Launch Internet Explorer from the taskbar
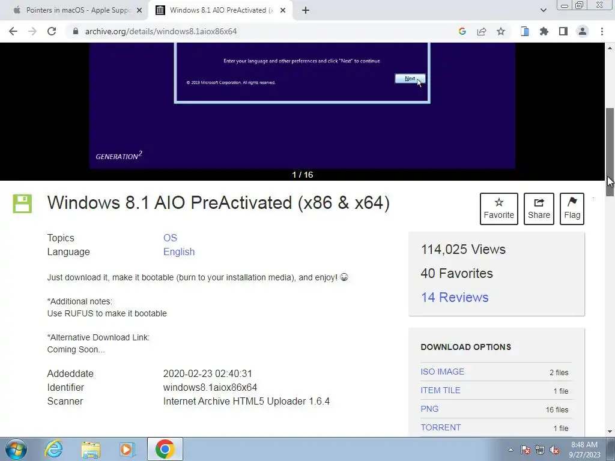Screen dimensions: 615x461 53,449
